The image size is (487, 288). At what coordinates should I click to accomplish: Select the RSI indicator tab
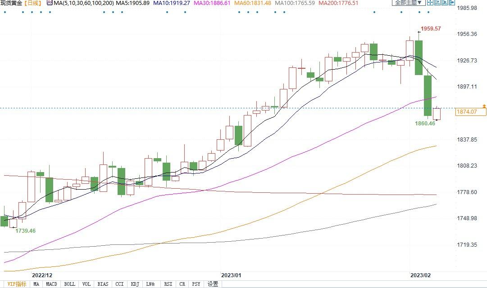pos(168,284)
